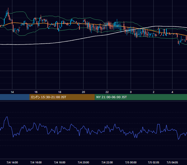This screenshot has height=165, width=187.
Task: Click the hour label 2 on time axis
Action: [x=153, y=92]
